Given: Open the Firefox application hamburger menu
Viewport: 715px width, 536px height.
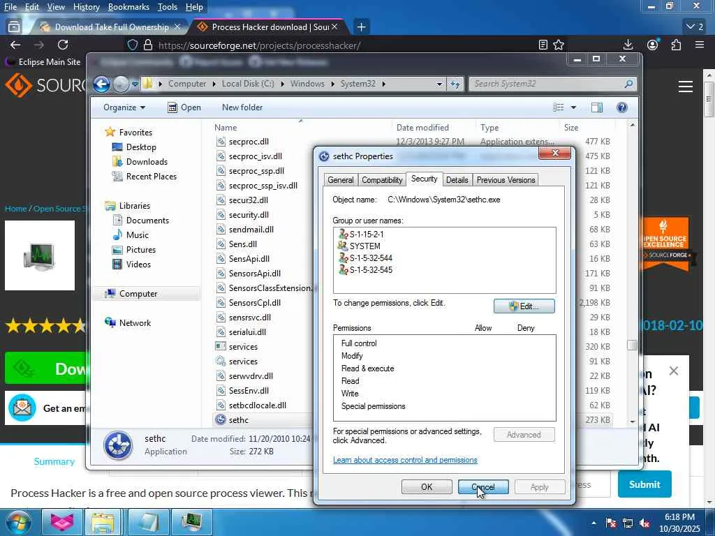Looking at the screenshot, I should [700, 45].
